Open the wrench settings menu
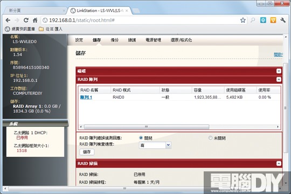291x194 pixels. [283, 20]
